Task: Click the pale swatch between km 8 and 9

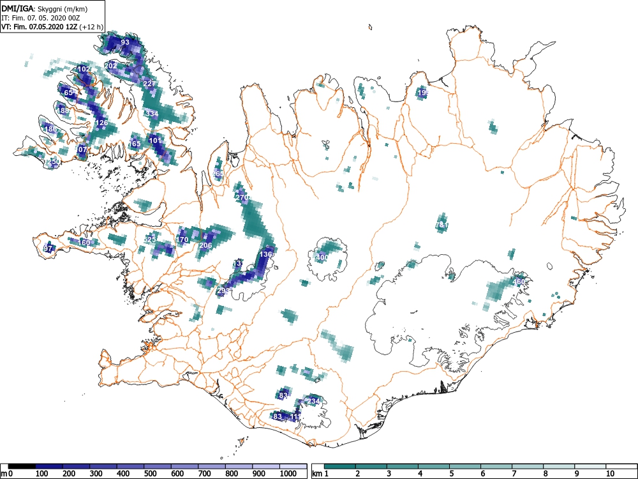Action: tap(559, 466)
